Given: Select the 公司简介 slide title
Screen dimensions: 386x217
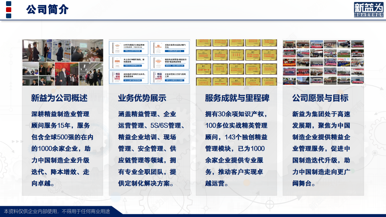Looking at the screenshot, I should pyautogui.click(x=47, y=9).
